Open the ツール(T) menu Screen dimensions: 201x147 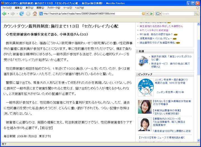(x=68, y=8)
